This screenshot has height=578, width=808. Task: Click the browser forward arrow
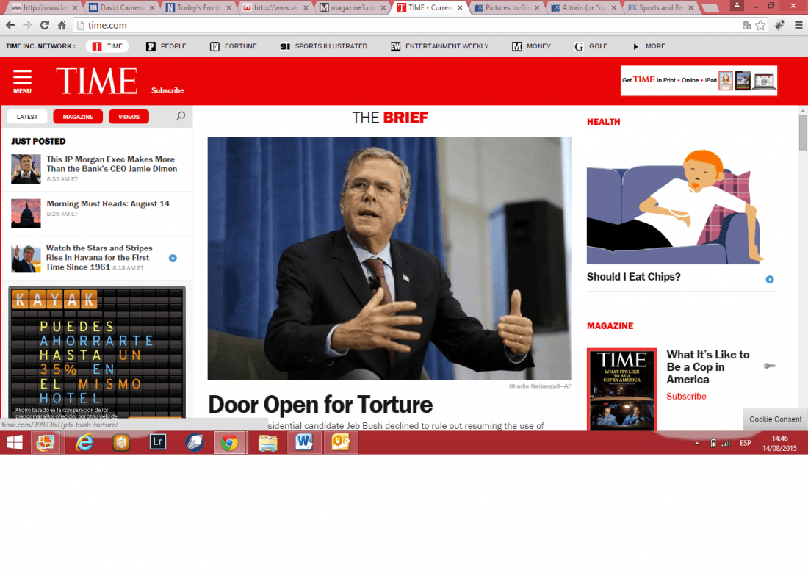pyautogui.click(x=27, y=25)
